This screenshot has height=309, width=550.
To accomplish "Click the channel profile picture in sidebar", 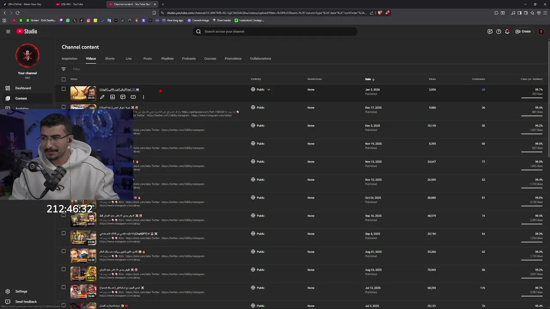I will 27,55.
